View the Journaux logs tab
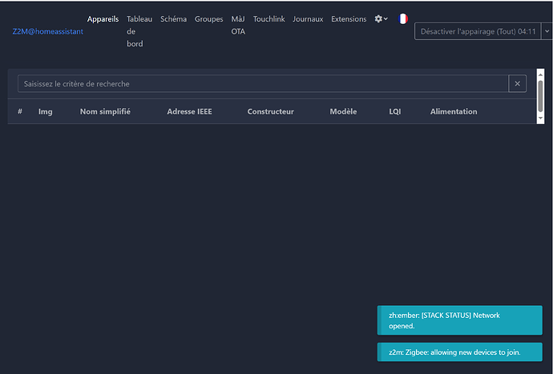The image size is (553, 374). coord(308,19)
